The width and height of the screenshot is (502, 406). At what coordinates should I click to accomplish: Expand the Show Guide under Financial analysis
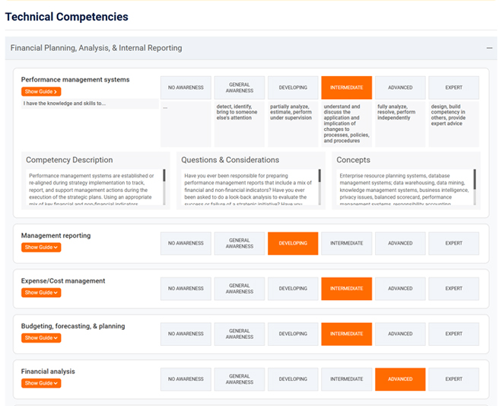tap(41, 383)
